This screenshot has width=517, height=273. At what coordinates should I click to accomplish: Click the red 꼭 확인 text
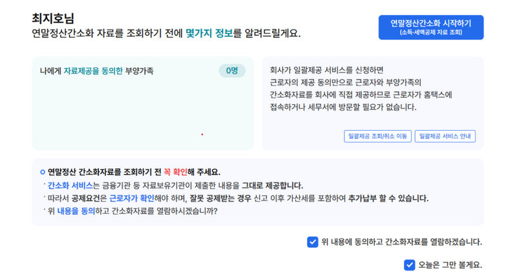tap(176, 172)
